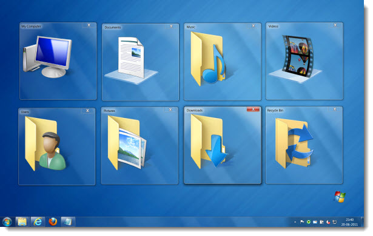Open the Users folder icon
This screenshot has height=236, width=373.
(x=45, y=143)
